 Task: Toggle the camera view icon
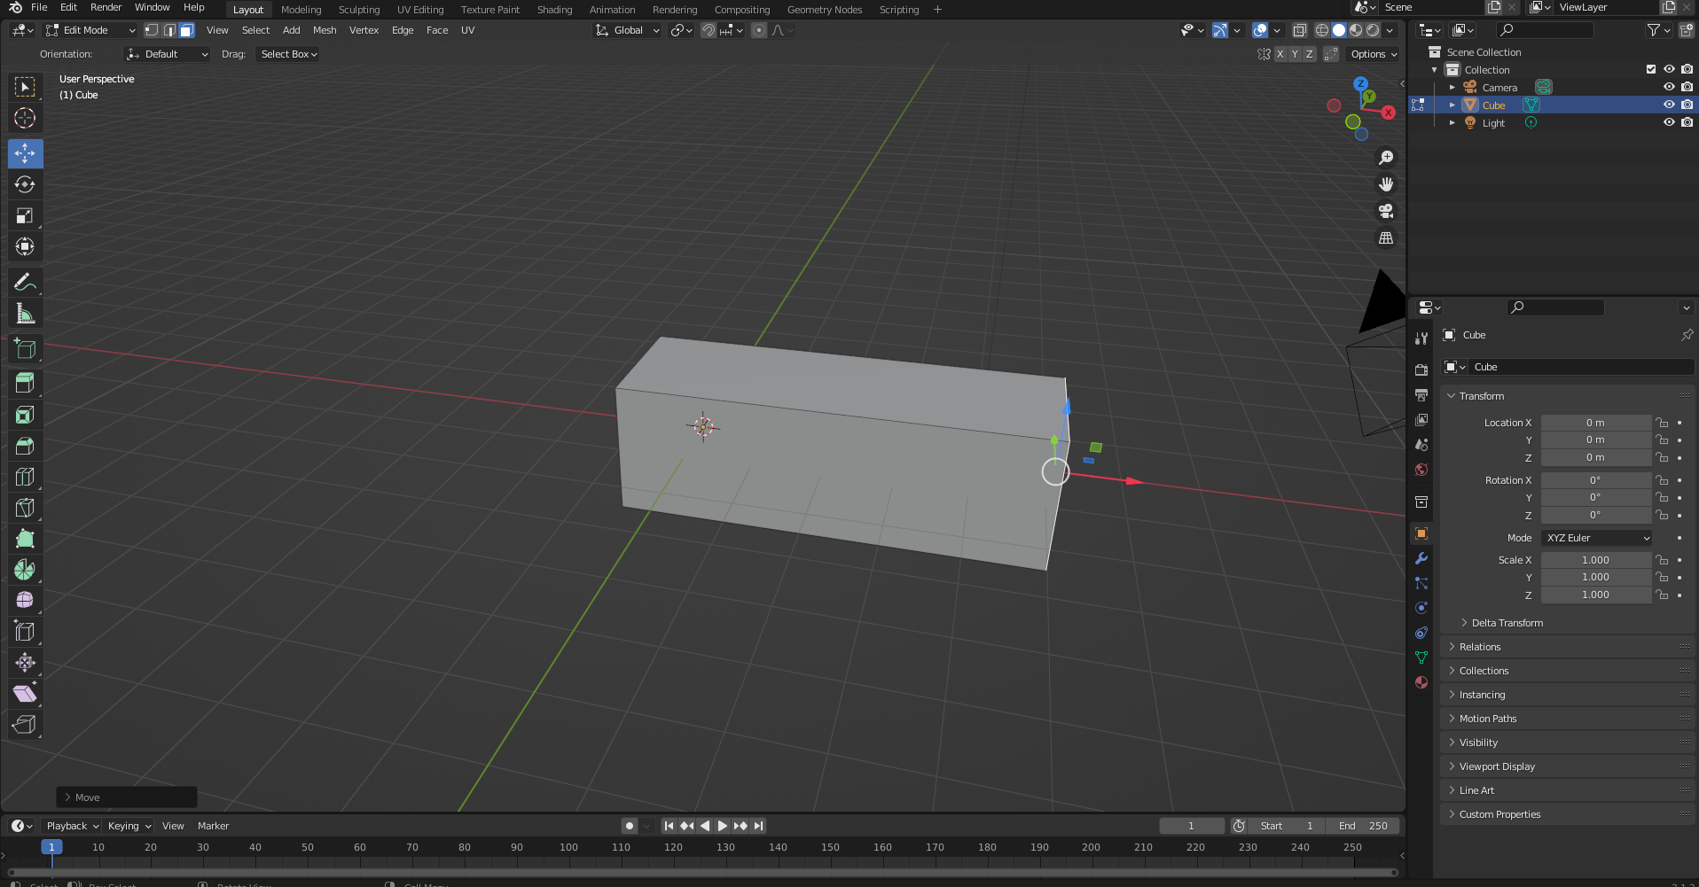point(1386,211)
